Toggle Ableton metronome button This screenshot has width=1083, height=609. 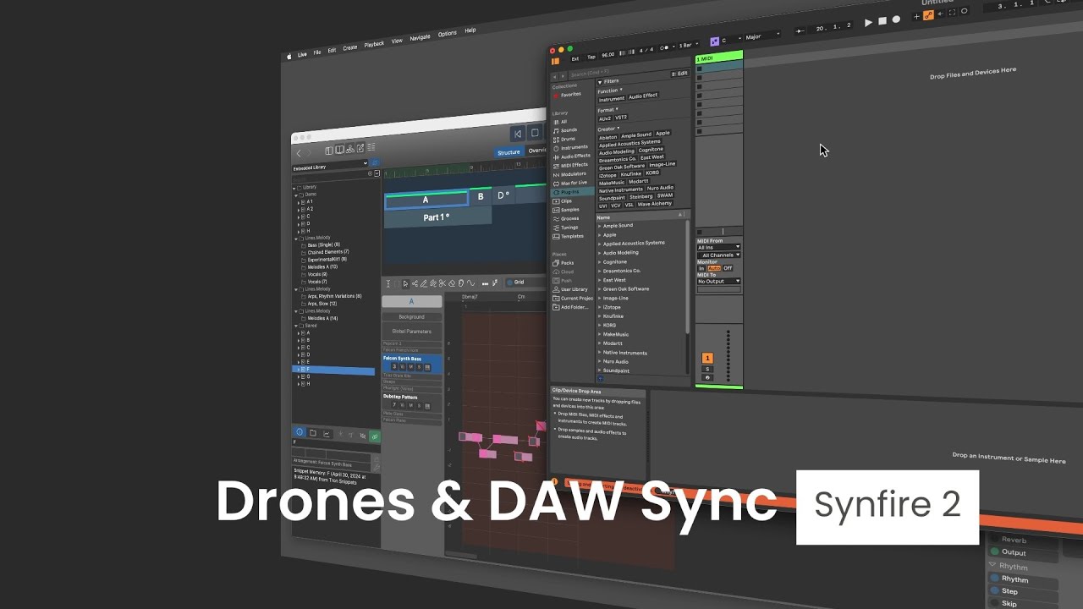coord(665,47)
